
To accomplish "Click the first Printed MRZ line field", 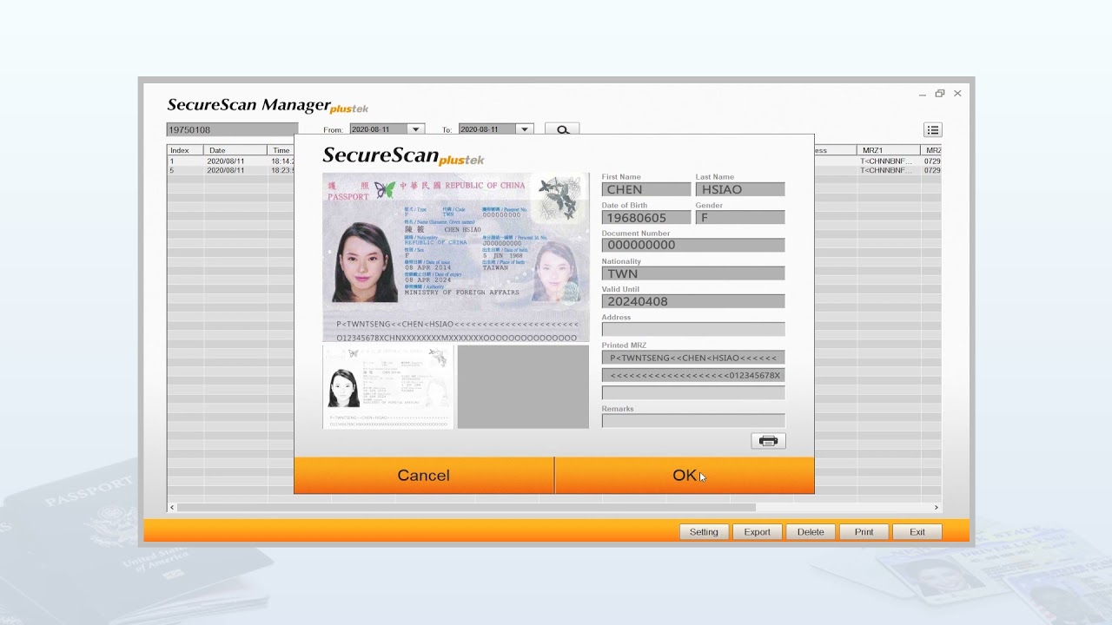I will tap(693, 358).
